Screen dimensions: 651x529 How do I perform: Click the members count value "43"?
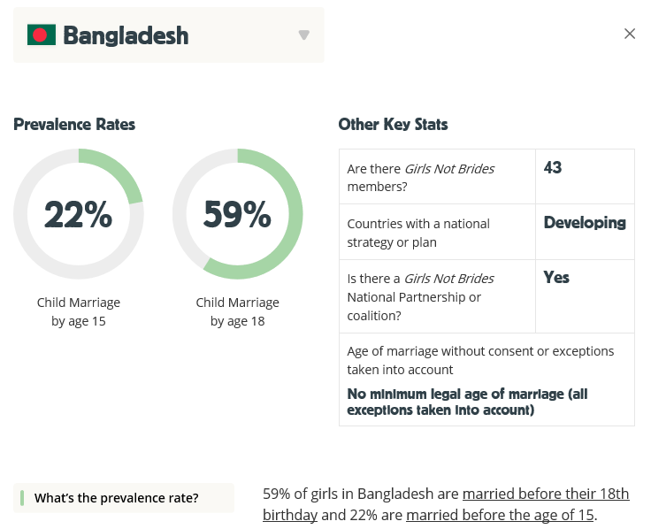[x=553, y=168]
